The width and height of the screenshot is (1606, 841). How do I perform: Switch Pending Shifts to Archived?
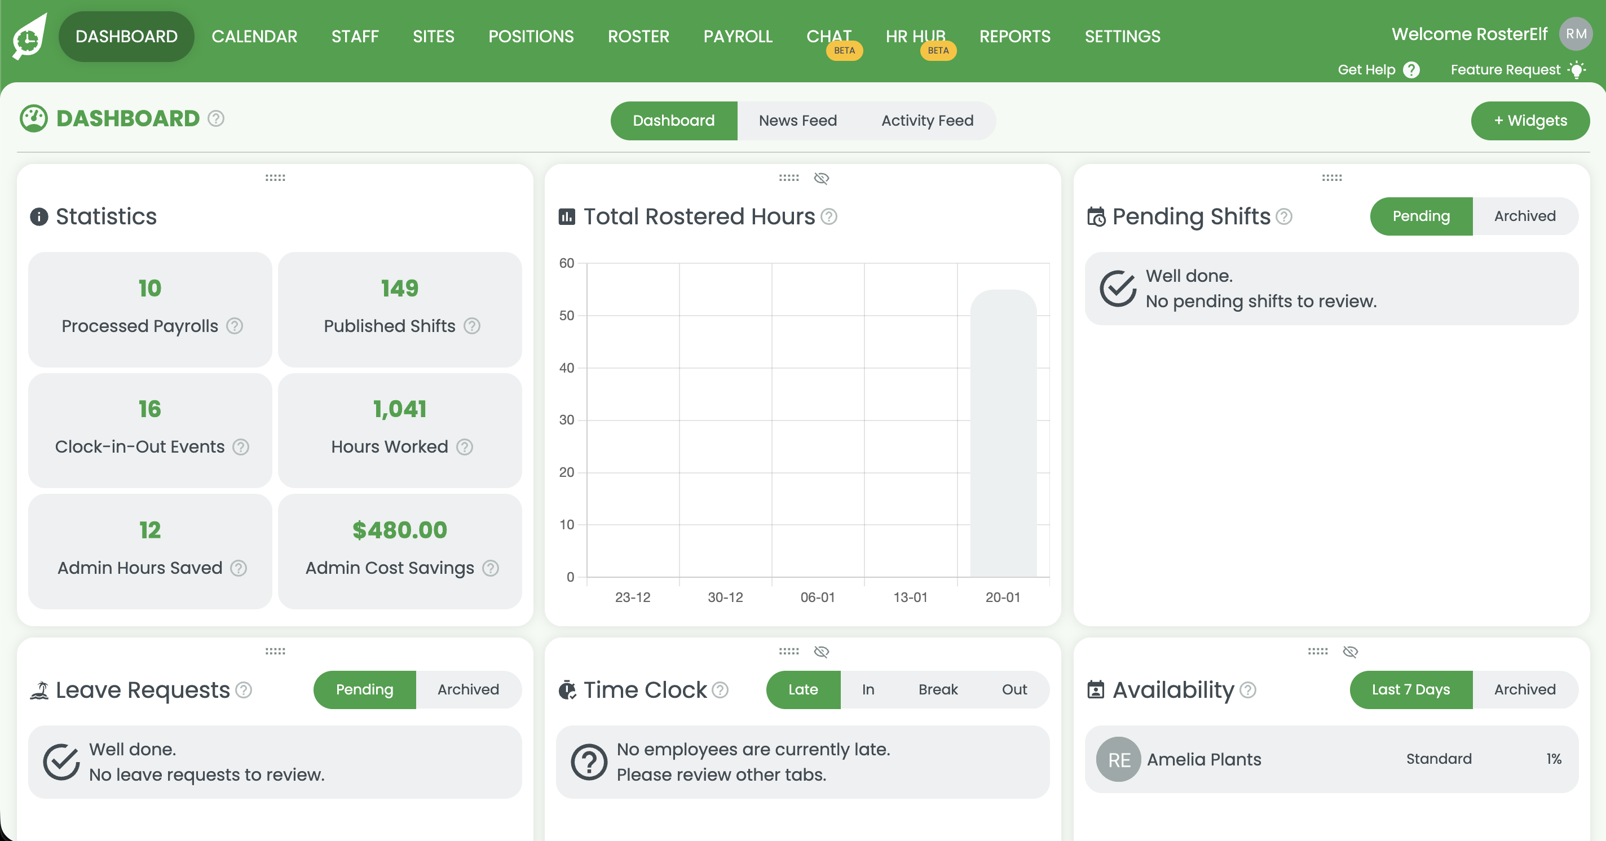coord(1524,216)
